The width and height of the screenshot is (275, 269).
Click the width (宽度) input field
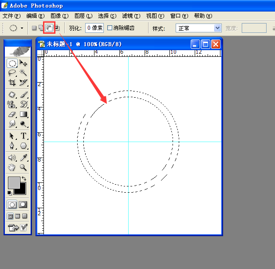pyautogui.click(x=254, y=28)
